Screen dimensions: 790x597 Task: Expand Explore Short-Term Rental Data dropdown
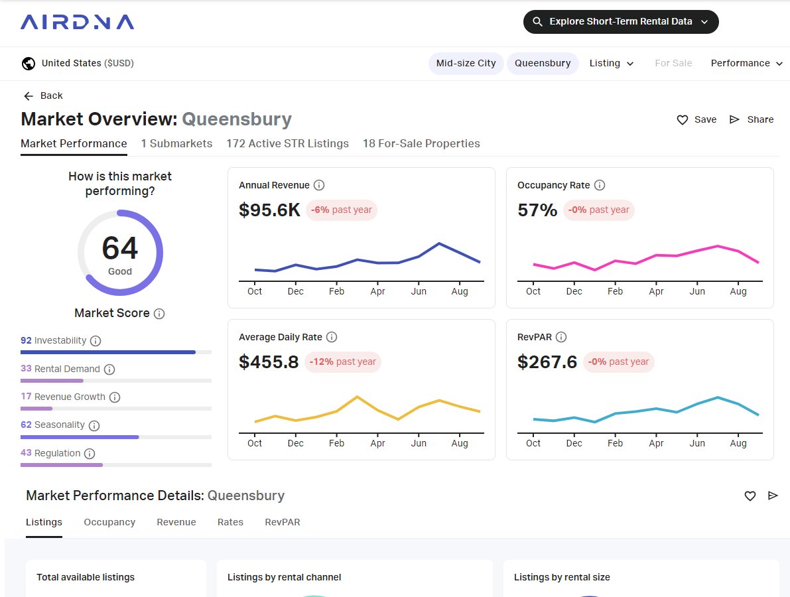click(x=621, y=22)
